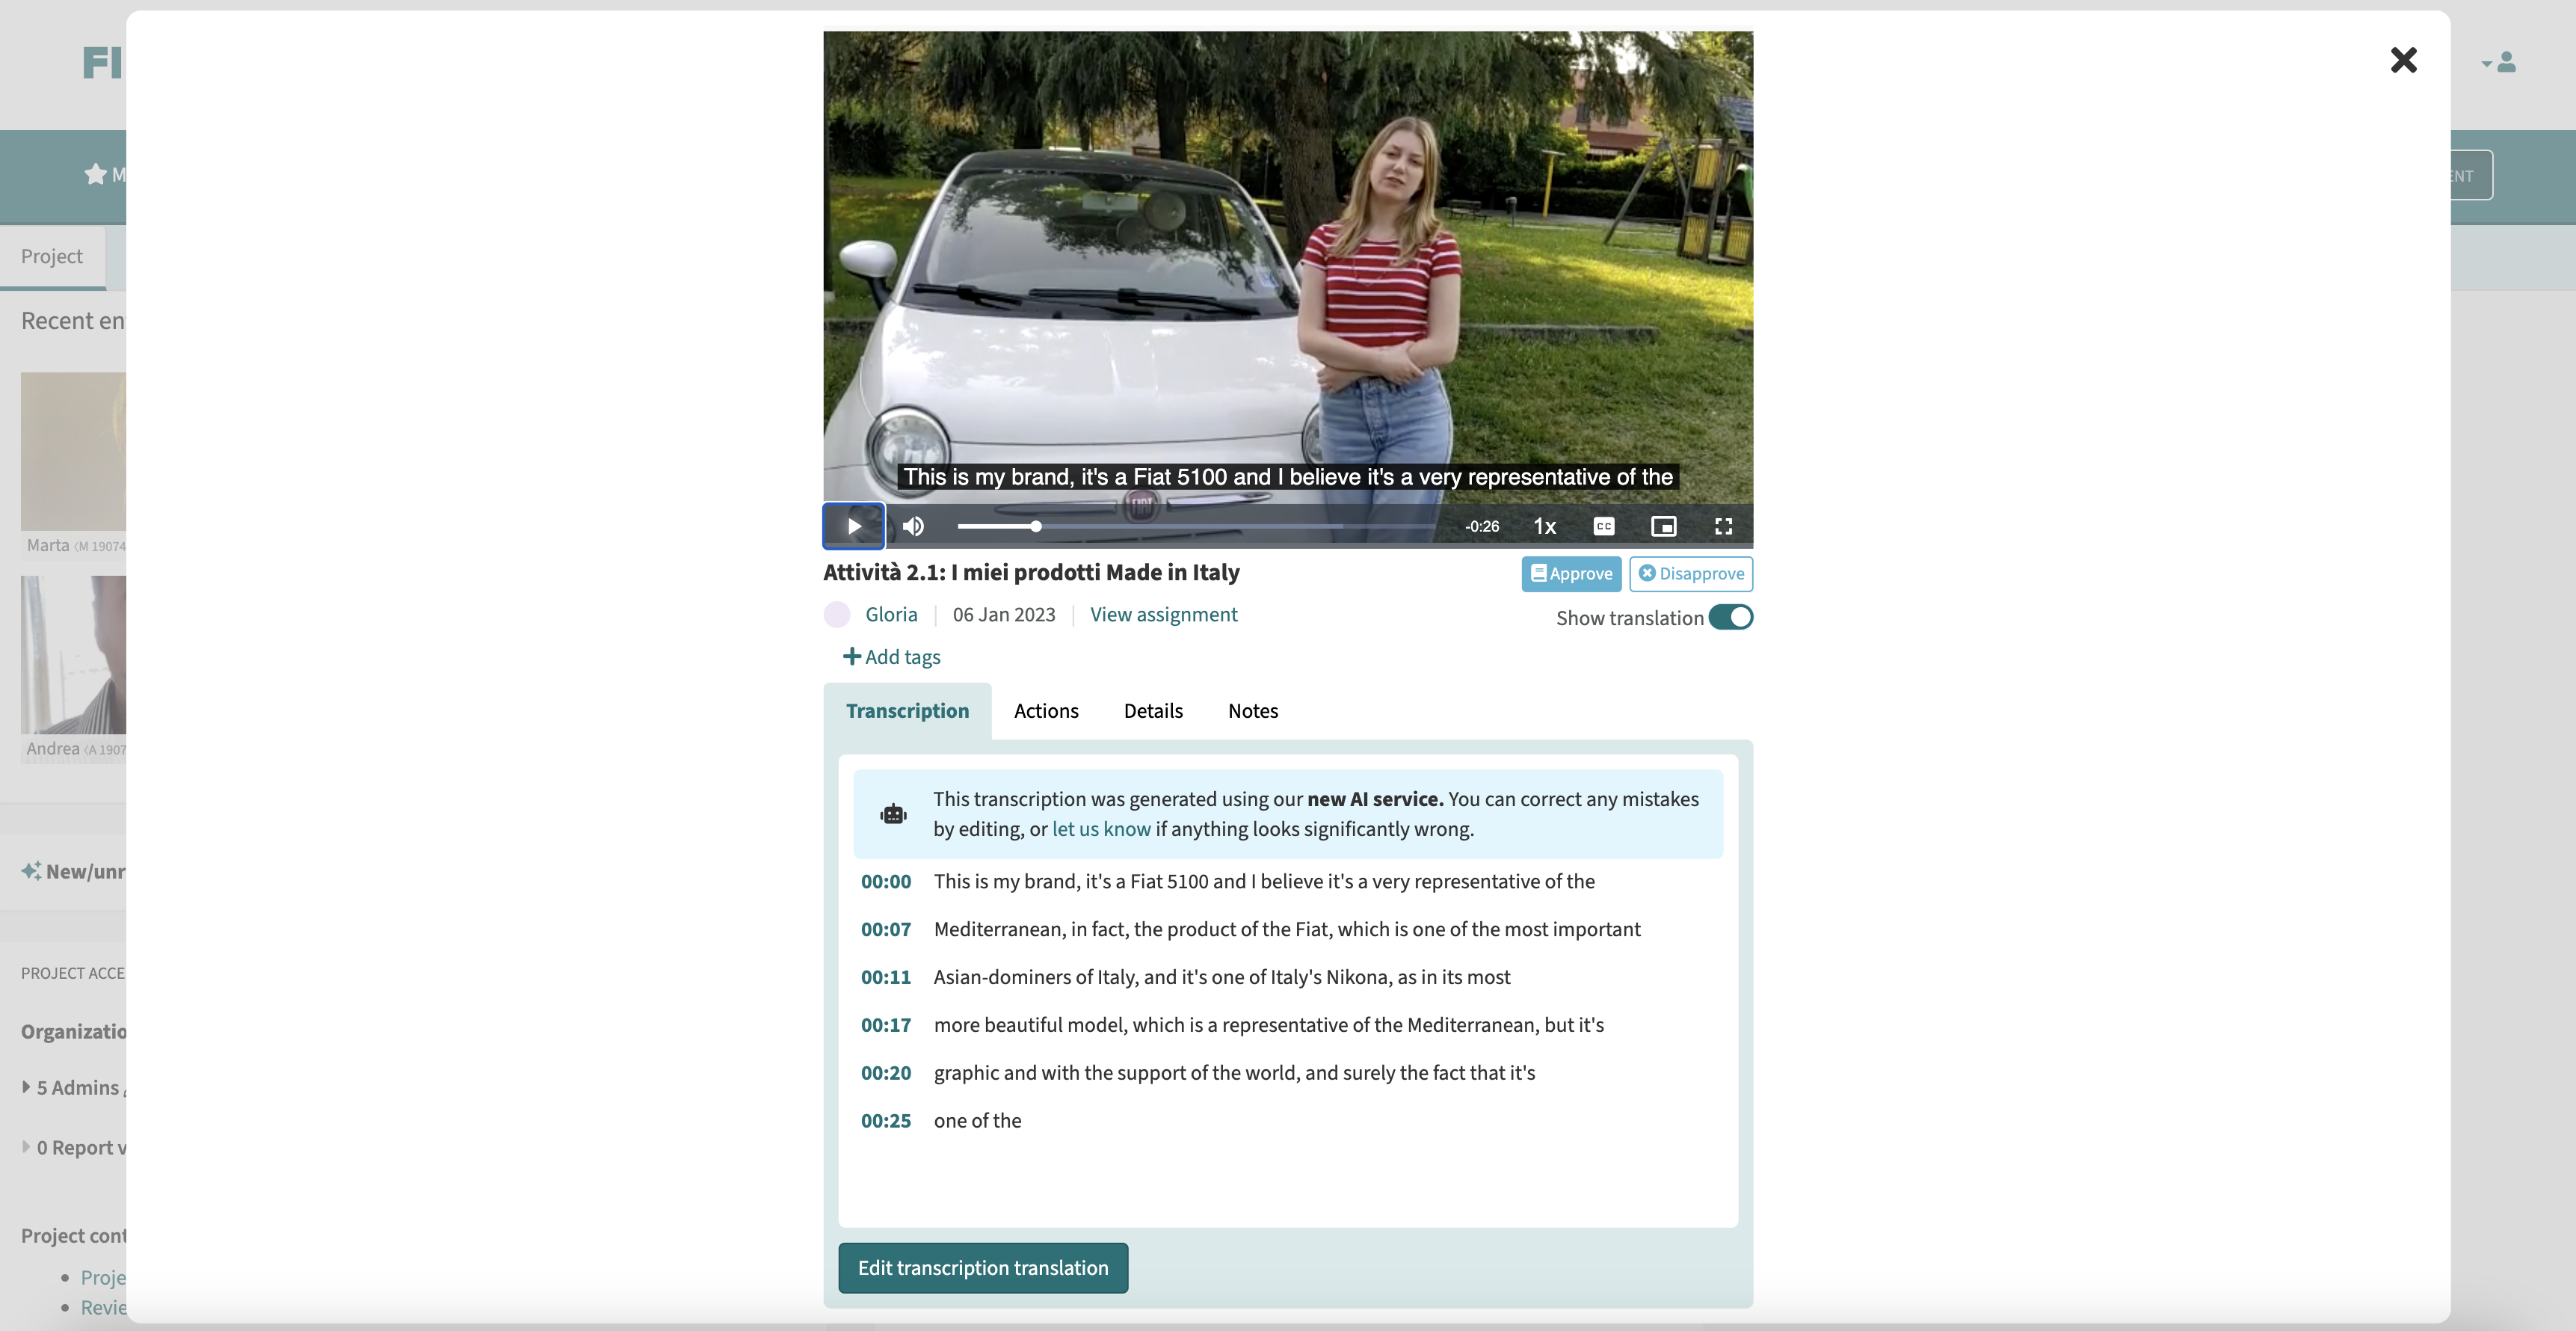Enable picture-in-picture mode
The width and height of the screenshot is (2576, 1331).
point(1663,526)
